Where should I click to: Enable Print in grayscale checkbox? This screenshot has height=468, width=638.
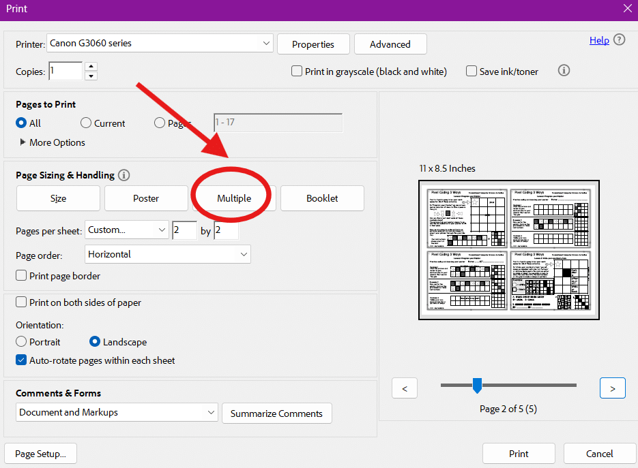pyautogui.click(x=297, y=71)
